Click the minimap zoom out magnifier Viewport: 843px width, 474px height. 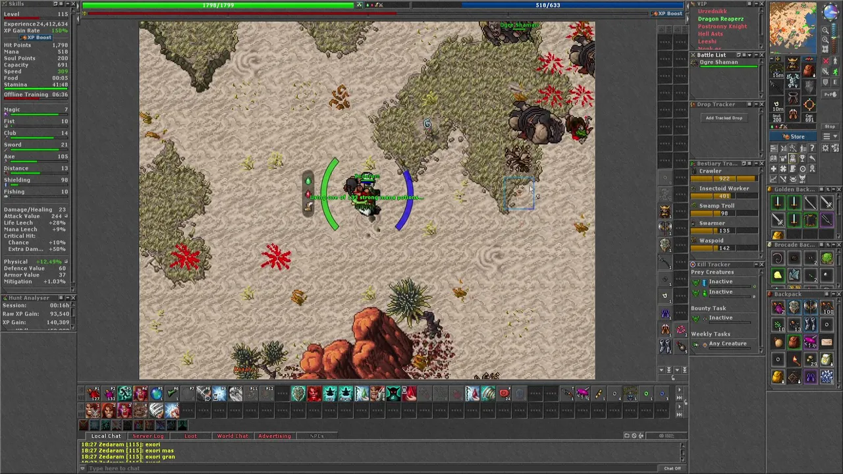coord(825,30)
